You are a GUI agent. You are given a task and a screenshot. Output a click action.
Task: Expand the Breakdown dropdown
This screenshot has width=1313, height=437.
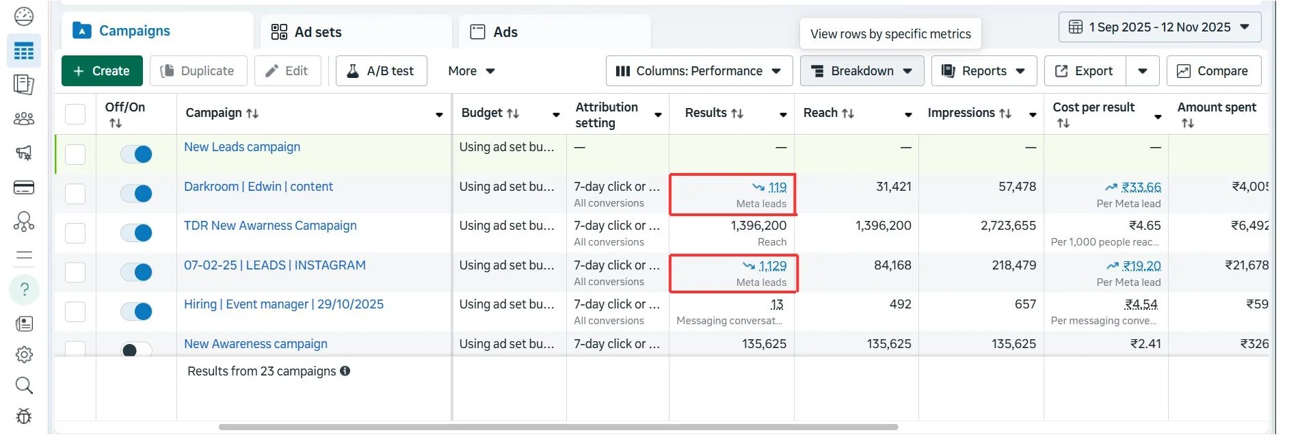(862, 71)
